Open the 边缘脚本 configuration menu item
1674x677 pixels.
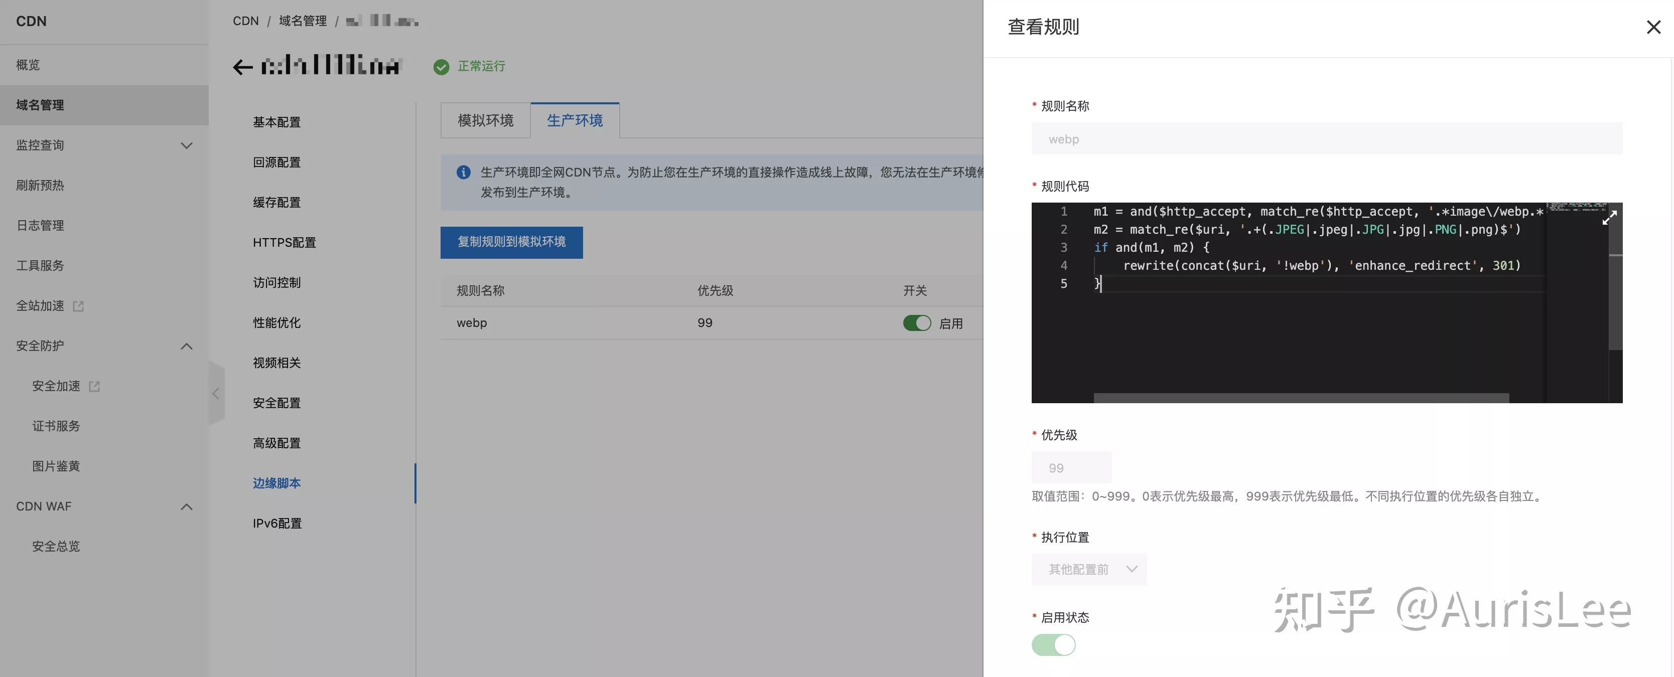tap(277, 483)
